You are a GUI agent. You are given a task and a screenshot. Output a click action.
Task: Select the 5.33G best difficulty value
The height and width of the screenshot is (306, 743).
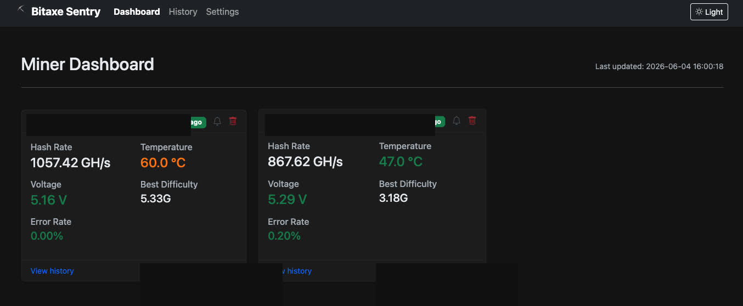pyautogui.click(x=156, y=199)
